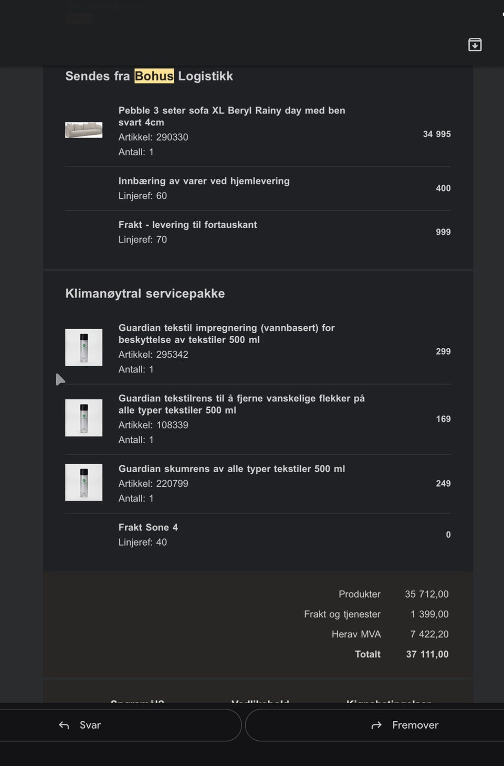
Task: Click the Guardian tekstil impregnering product title
Action: 226,334
